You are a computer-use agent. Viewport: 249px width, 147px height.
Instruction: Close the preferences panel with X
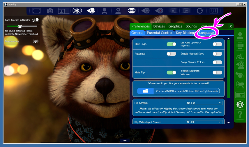point(231,27)
